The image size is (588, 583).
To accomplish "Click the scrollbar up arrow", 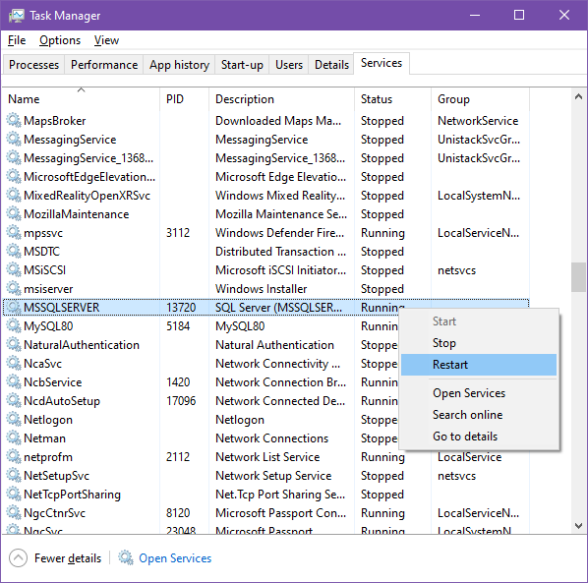I will (x=578, y=96).
